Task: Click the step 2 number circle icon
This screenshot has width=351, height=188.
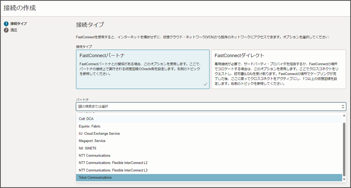Action: click(x=6, y=30)
